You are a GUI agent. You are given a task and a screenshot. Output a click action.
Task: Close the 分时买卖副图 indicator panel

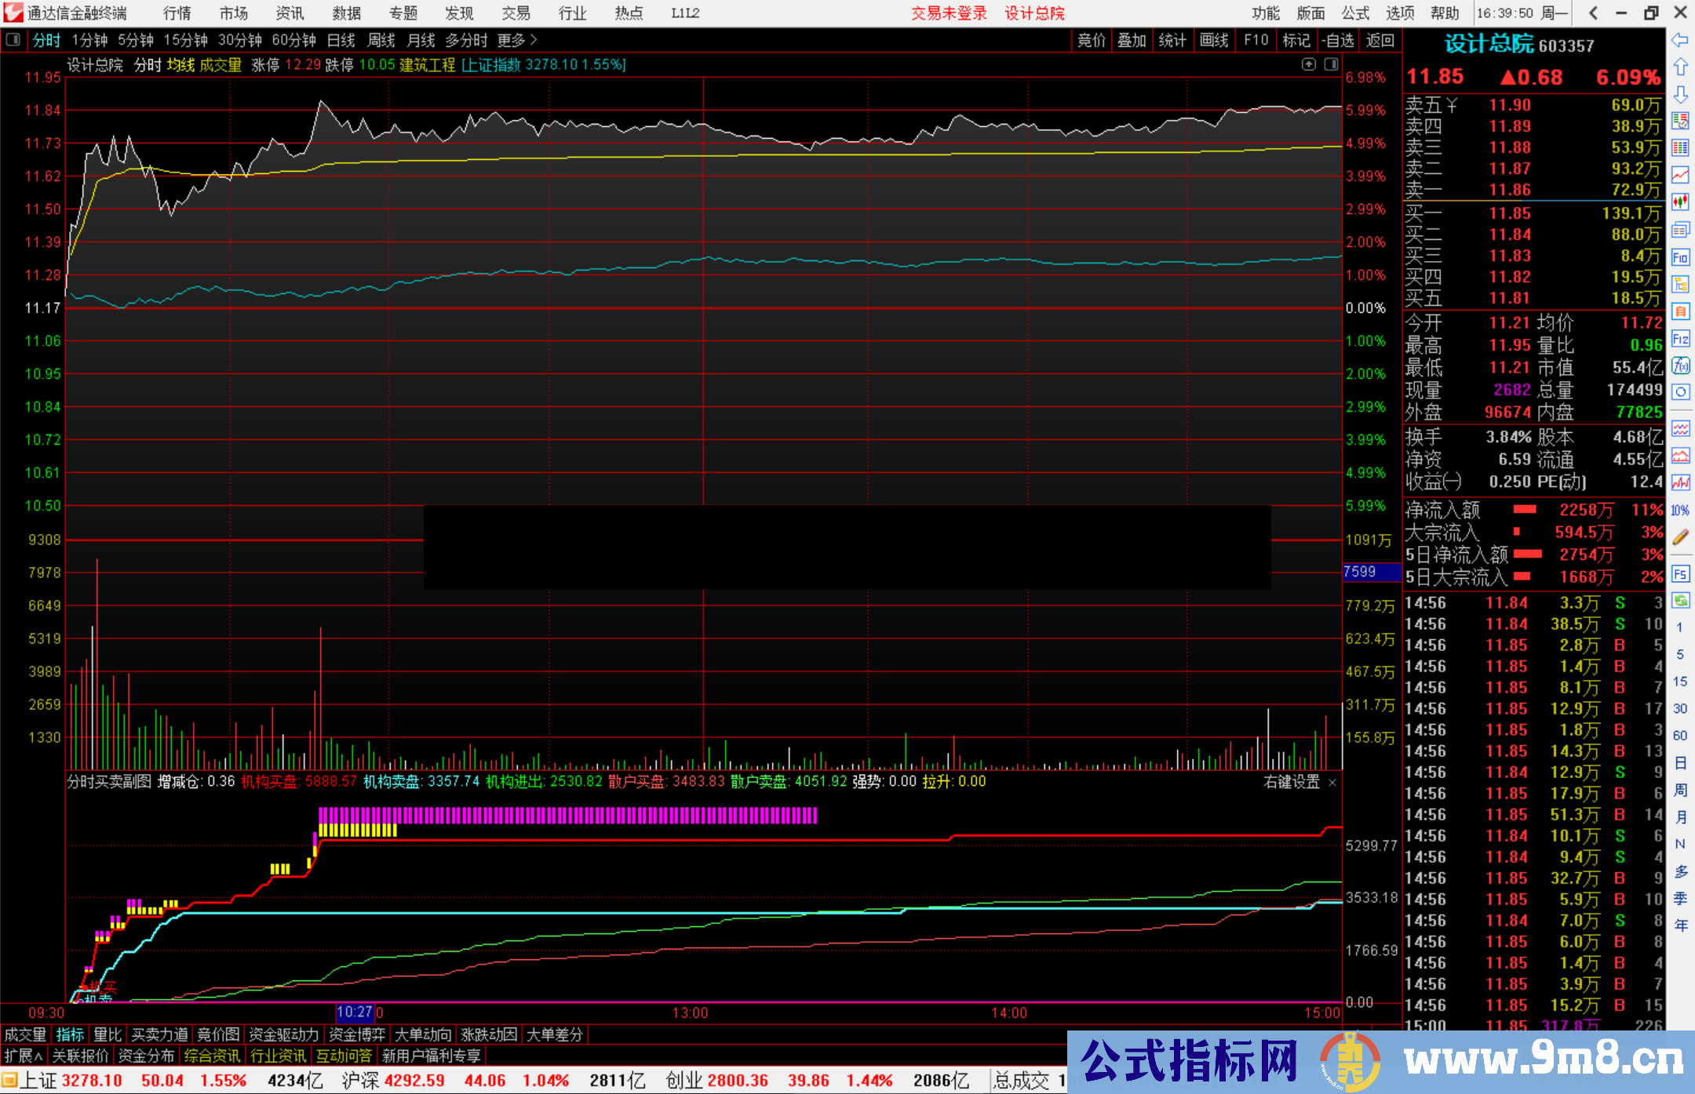click(1332, 782)
